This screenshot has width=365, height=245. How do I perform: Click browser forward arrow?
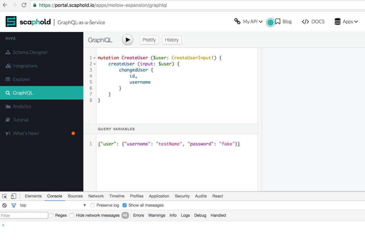click(15, 5)
